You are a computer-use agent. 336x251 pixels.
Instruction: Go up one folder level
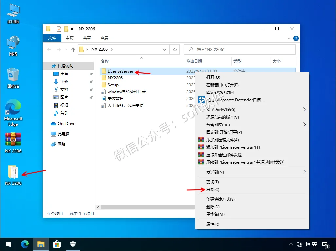tap(73, 50)
